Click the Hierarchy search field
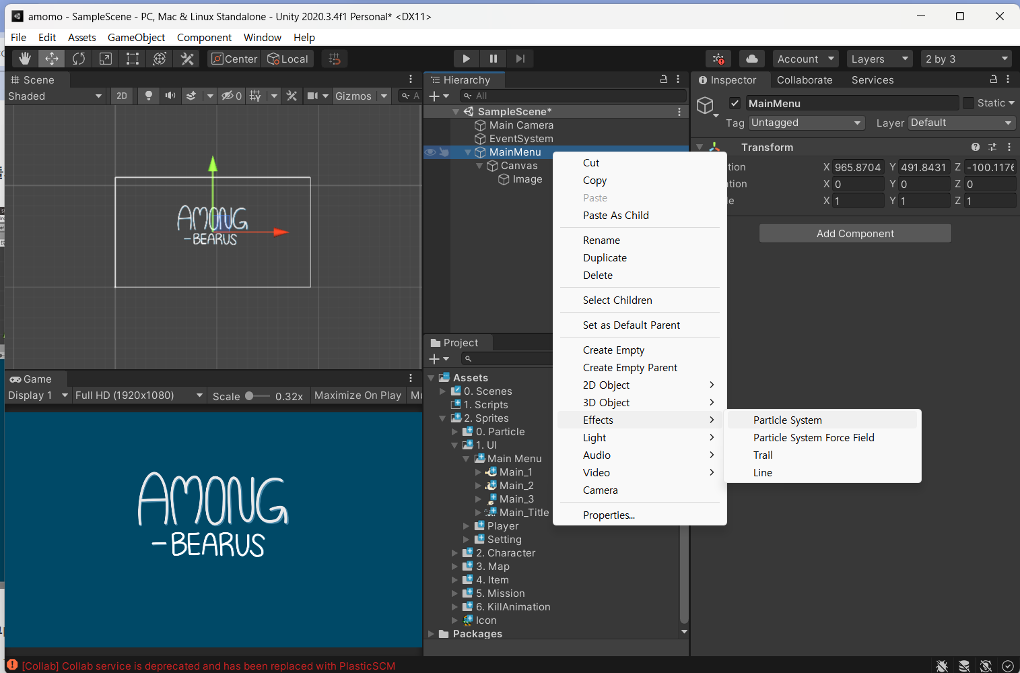 (x=572, y=96)
